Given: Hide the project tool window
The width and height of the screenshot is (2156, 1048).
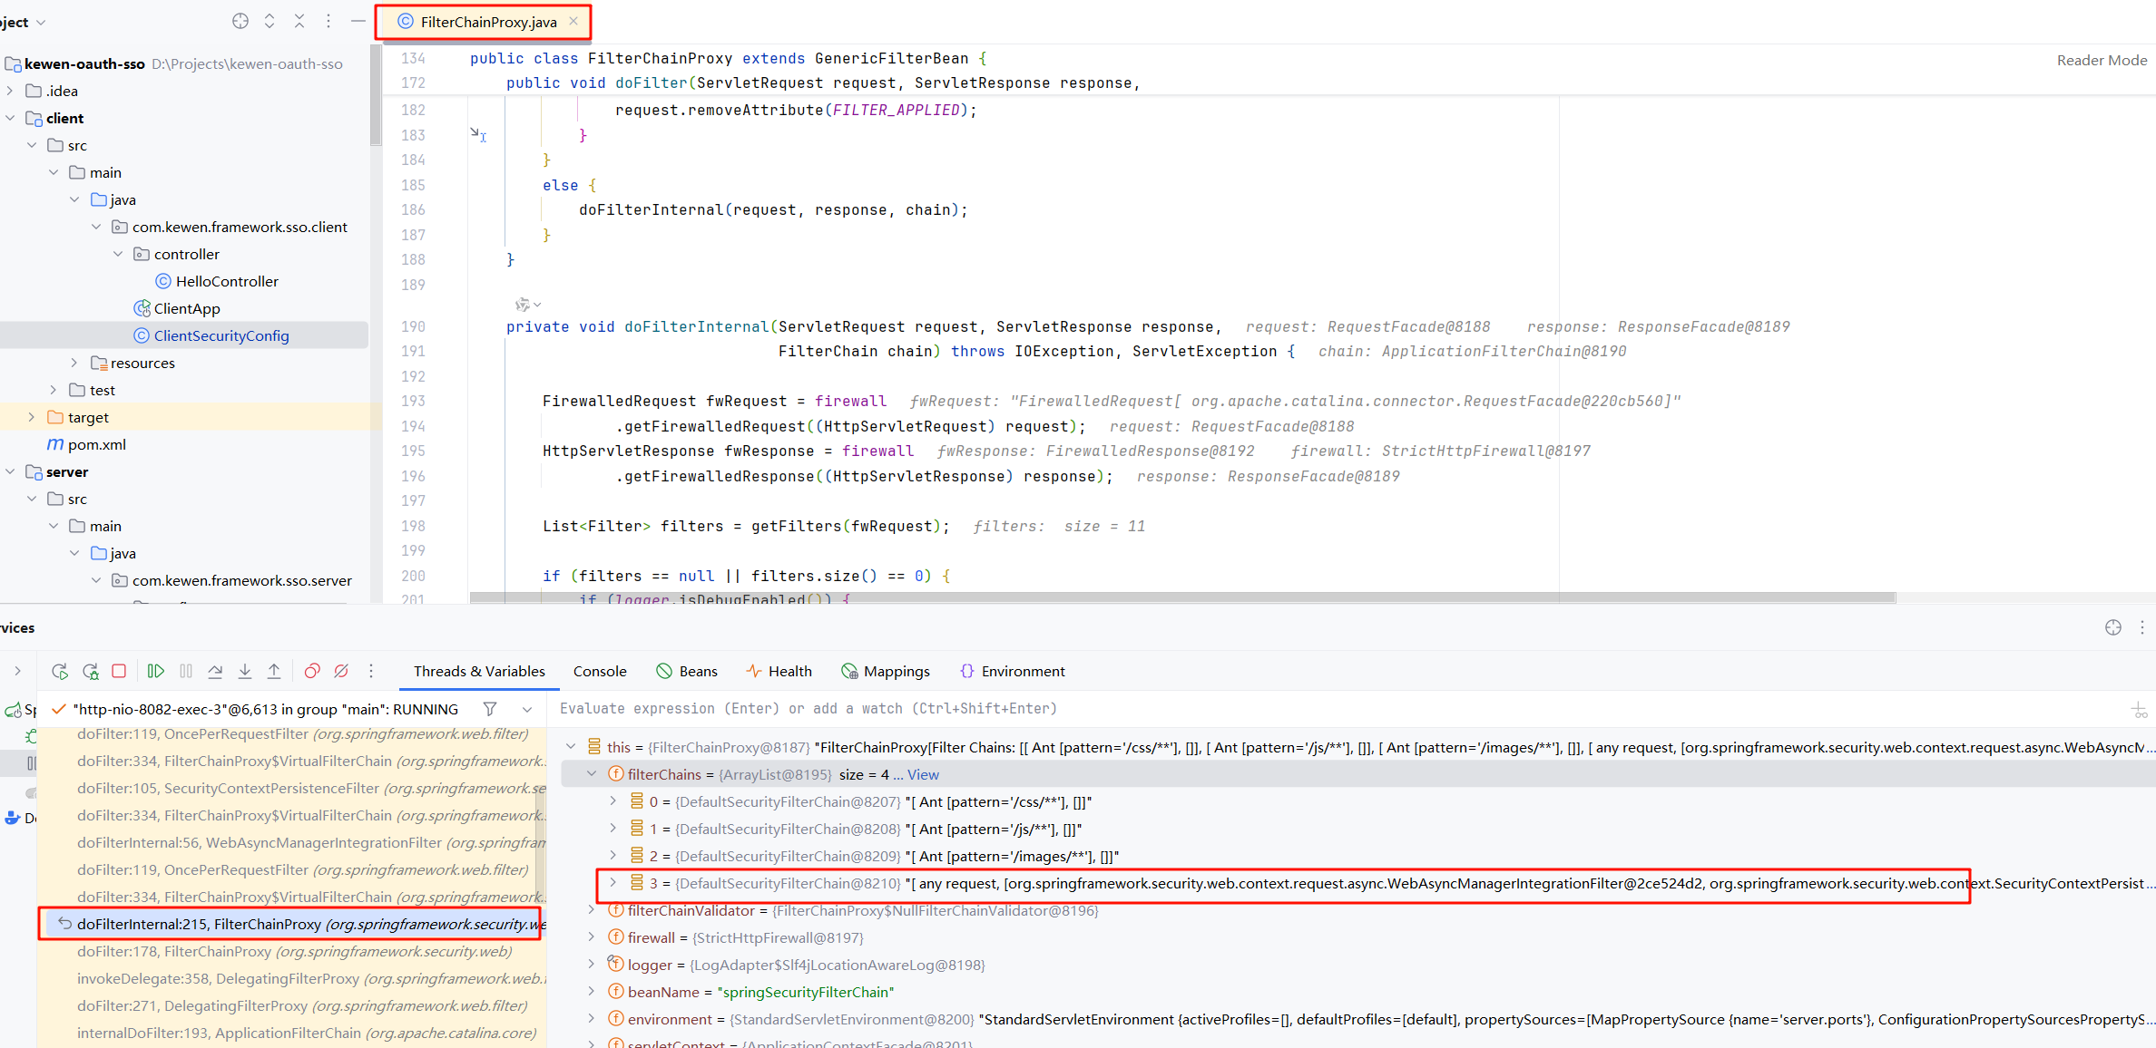Looking at the screenshot, I should coord(358,21).
